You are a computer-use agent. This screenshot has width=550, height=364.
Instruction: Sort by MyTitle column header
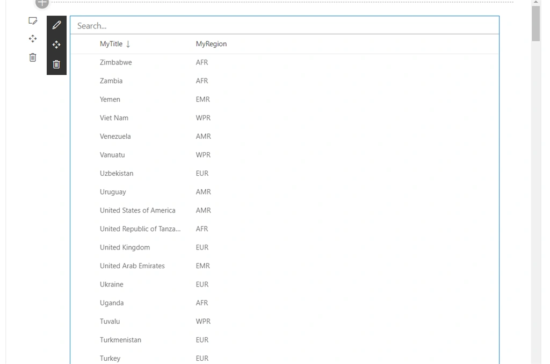[x=111, y=44]
